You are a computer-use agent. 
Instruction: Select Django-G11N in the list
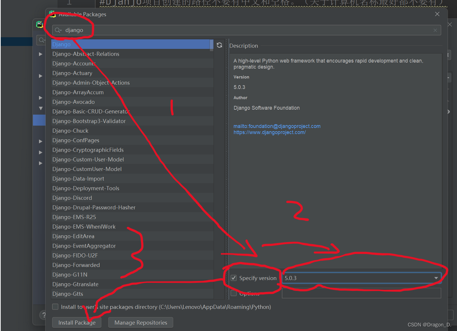[132, 275]
